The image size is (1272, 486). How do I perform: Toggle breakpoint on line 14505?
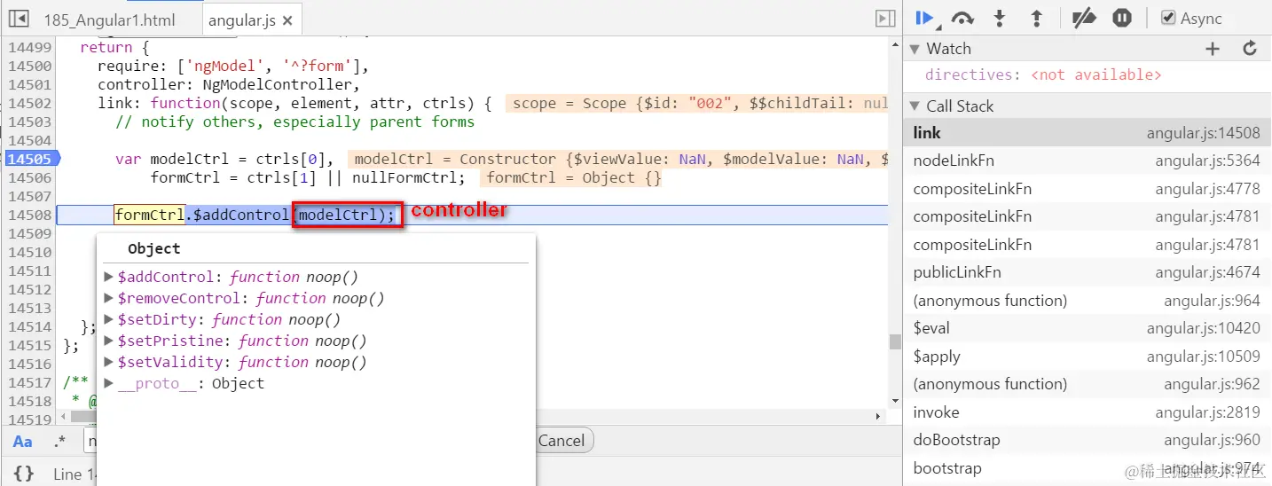pyautogui.click(x=31, y=160)
